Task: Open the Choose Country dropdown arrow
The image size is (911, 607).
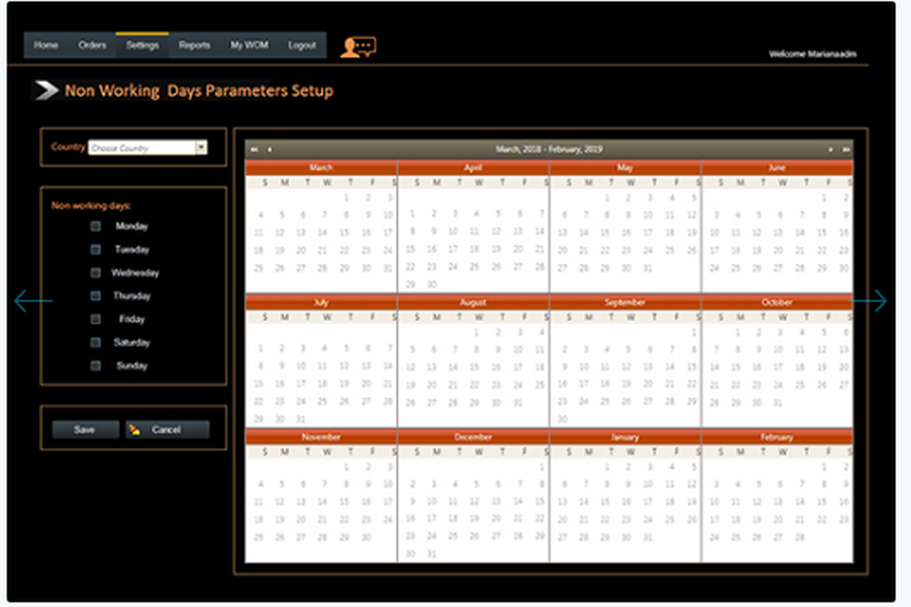Action: (x=201, y=147)
